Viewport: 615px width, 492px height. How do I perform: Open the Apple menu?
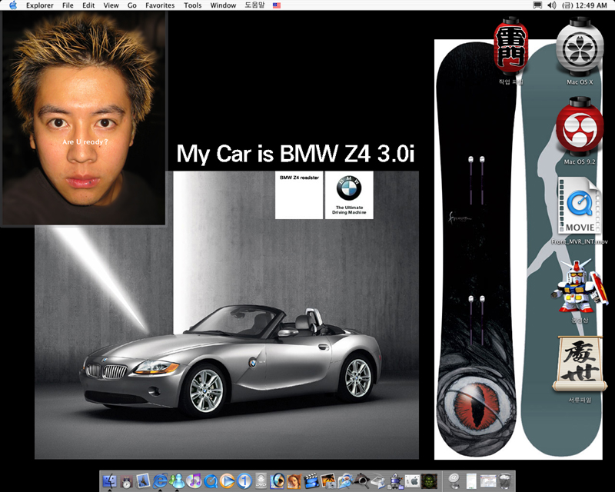pyautogui.click(x=12, y=5)
